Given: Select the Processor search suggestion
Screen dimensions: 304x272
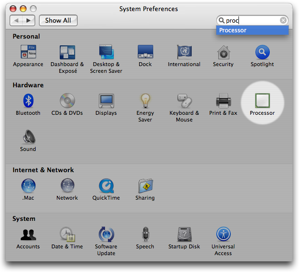Looking at the screenshot, I should (x=252, y=30).
